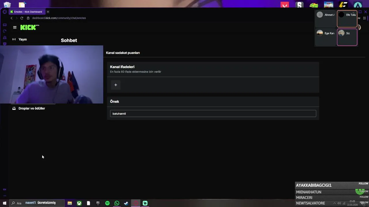View site security lock info
Viewport: 369px width, 207px height.
click(x=28, y=18)
